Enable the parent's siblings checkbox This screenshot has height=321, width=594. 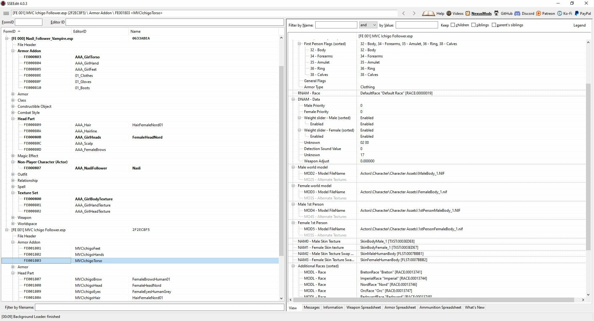click(494, 25)
